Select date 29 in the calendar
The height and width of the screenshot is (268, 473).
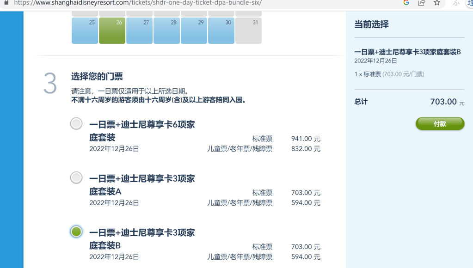pos(194,30)
